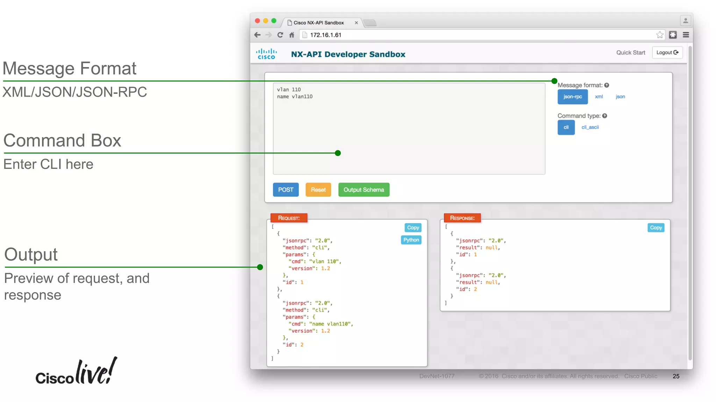Select the Cisco NX-API Sandbox tab
The height and width of the screenshot is (402, 716).
(318, 23)
